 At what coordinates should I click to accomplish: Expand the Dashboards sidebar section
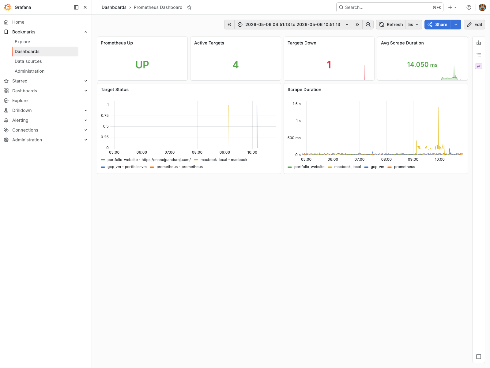(x=86, y=91)
